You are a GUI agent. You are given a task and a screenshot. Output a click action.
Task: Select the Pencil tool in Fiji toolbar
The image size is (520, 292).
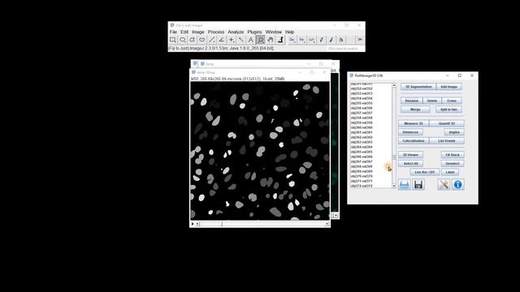(x=322, y=40)
